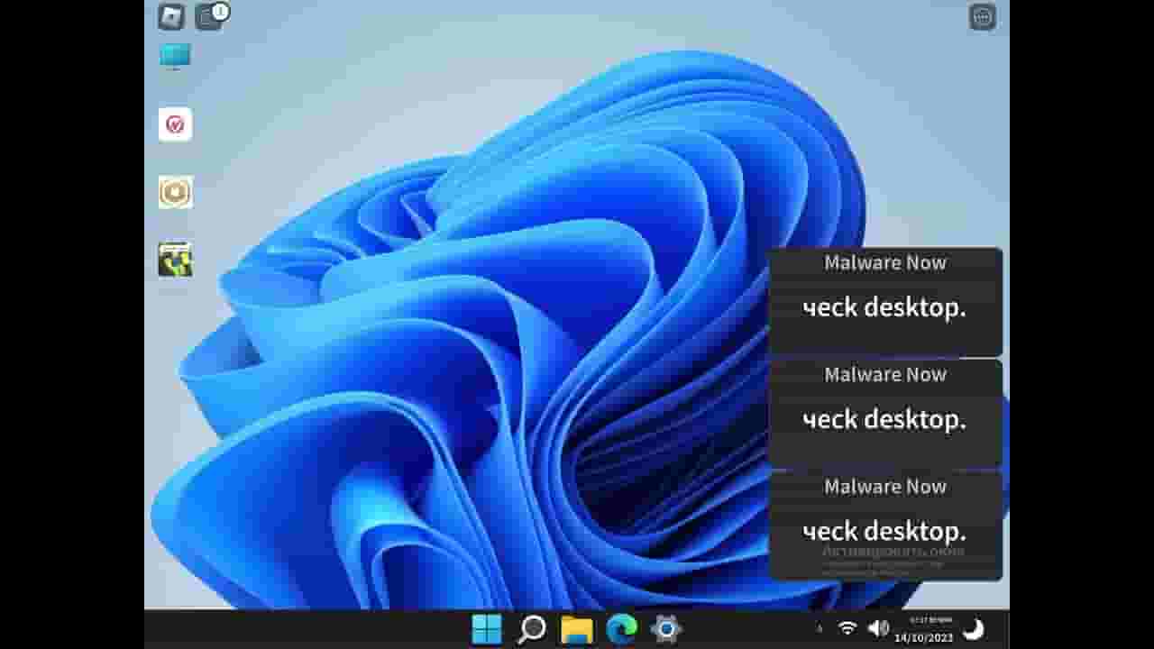Screen dimensions: 1154x649
Task: Open the icon with notification badge
Action: click(x=210, y=16)
